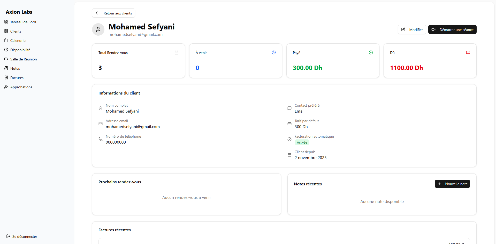Image resolution: width=496 pixels, height=244 pixels.
Task: Go back using Retour aux clients
Action: click(x=113, y=13)
